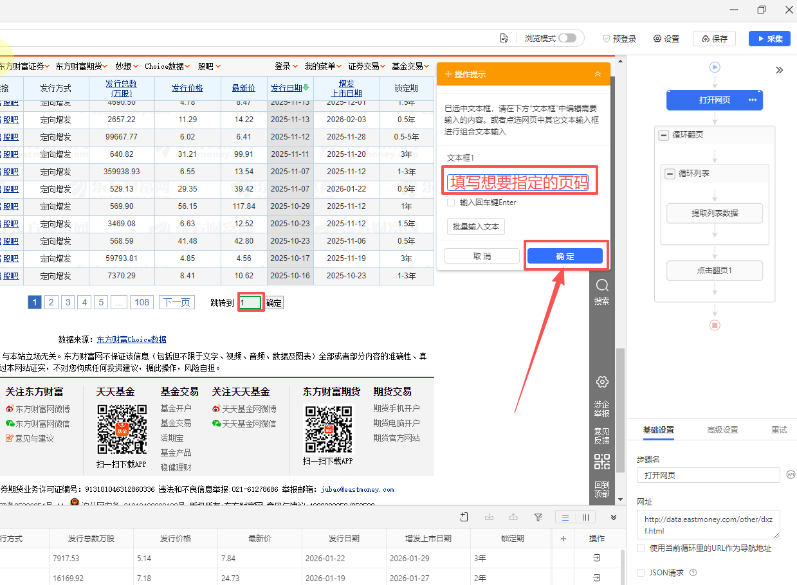Image resolution: width=797 pixels, height=585 pixels.
Task: Click the 东方财富期货 QR code image
Action: tap(328, 429)
